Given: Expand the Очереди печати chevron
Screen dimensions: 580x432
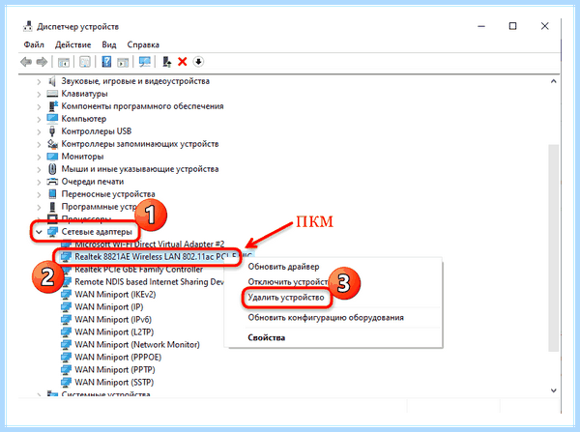Looking at the screenshot, I should click(39, 182).
